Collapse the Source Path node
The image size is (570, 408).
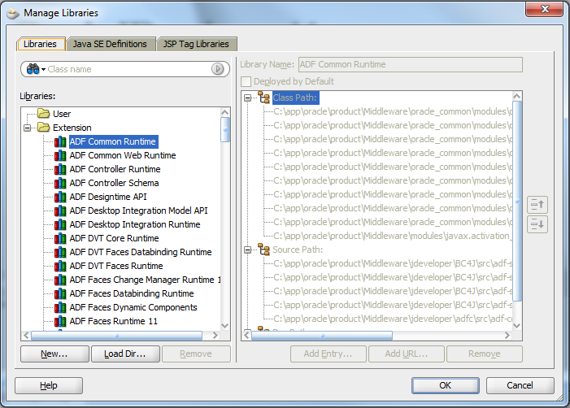[248, 250]
